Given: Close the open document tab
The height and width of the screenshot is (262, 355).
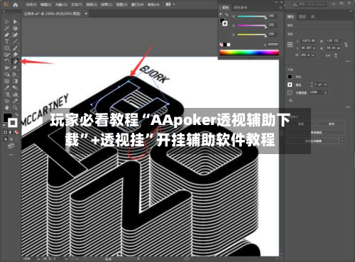Looking at the screenshot, I should 86,13.
